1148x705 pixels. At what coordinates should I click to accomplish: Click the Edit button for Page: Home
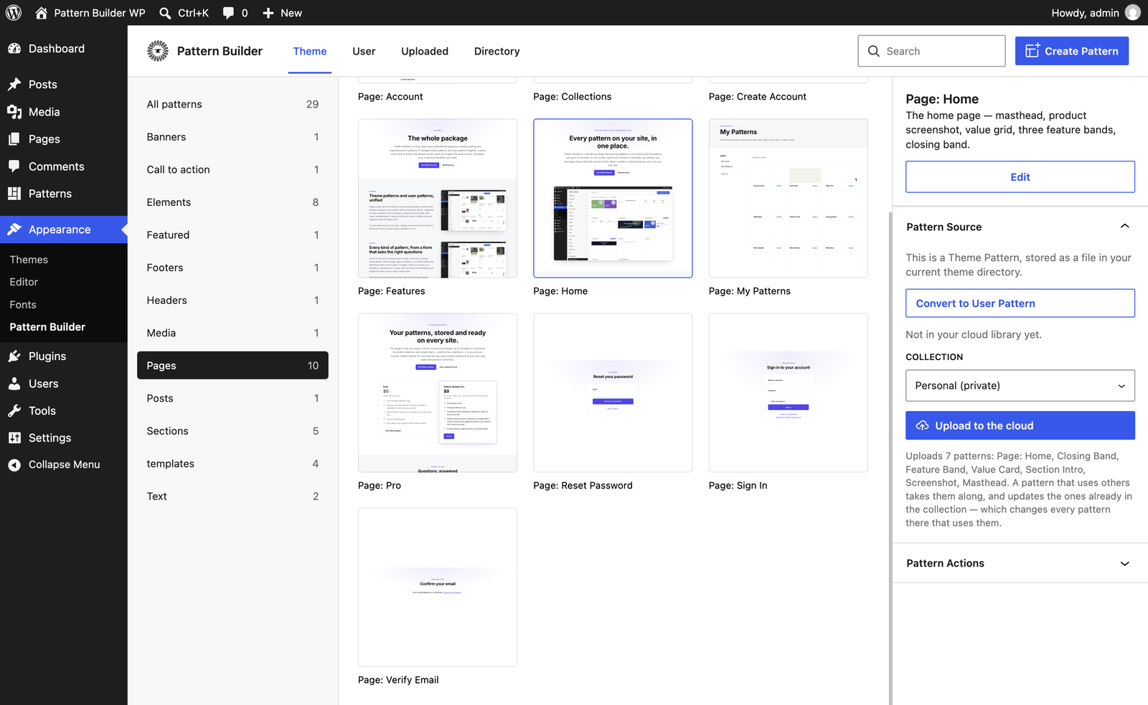click(x=1020, y=176)
